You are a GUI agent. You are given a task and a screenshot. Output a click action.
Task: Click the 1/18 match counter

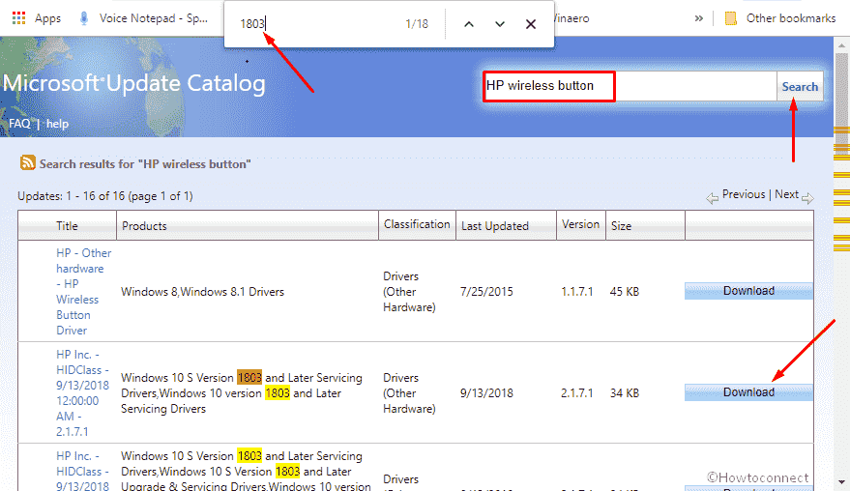point(417,24)
